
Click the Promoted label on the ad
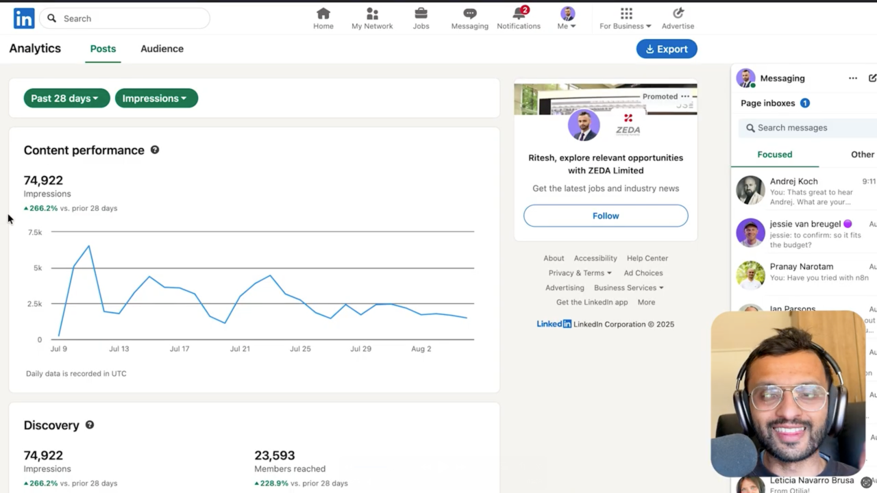tap(660, 97)
